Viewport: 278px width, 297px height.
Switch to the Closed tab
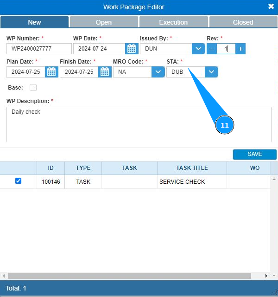tap(243, 22)
